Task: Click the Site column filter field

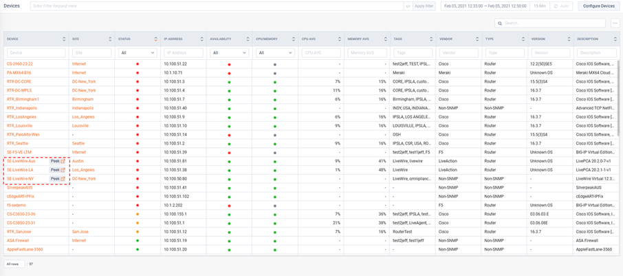Action: 91,52
